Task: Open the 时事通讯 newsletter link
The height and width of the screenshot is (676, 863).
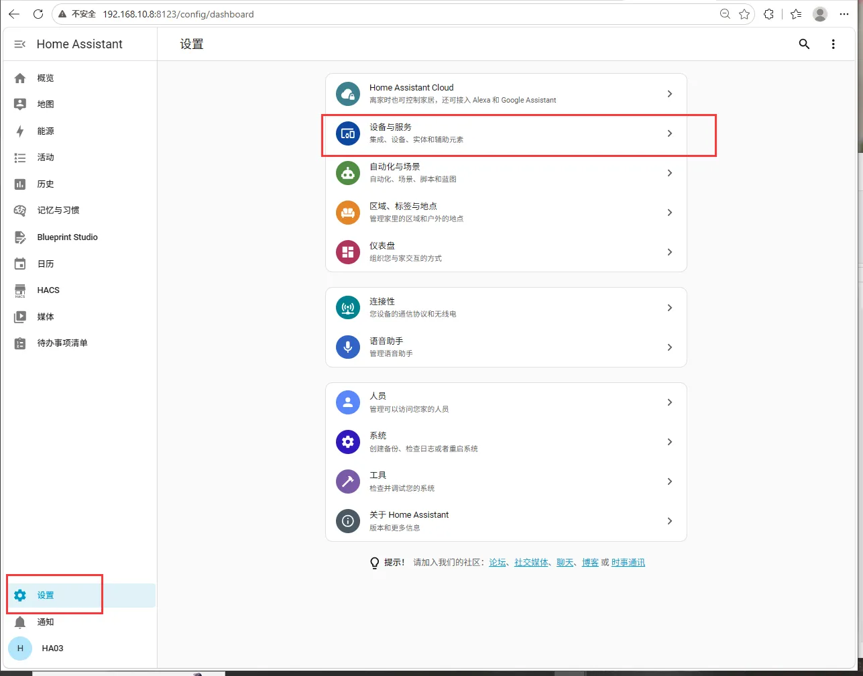Action: [x=628, y=563]
